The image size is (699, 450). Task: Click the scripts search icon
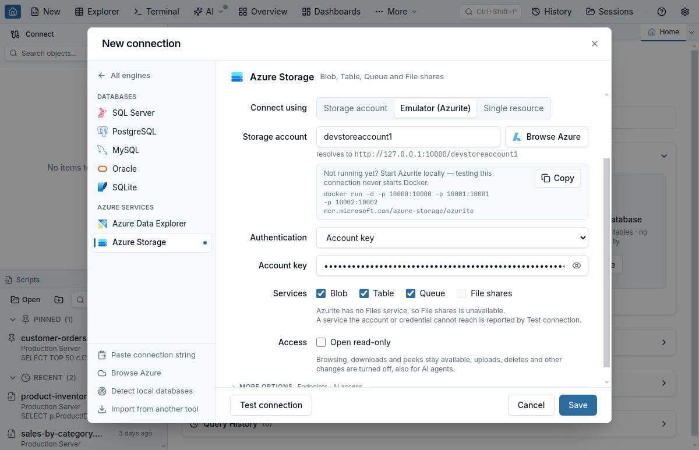[x=80, y=300]
